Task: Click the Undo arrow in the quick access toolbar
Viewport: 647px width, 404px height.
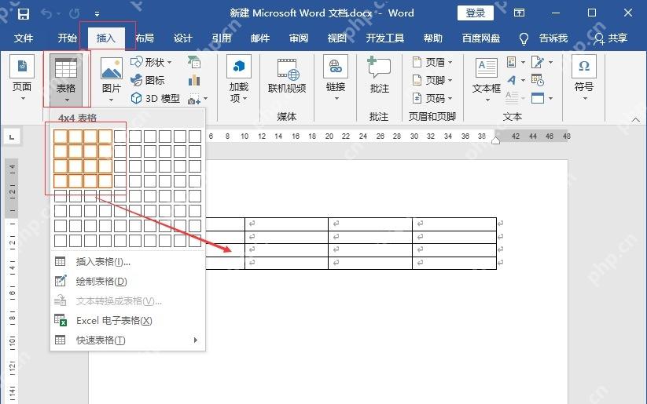Action: 46,14
